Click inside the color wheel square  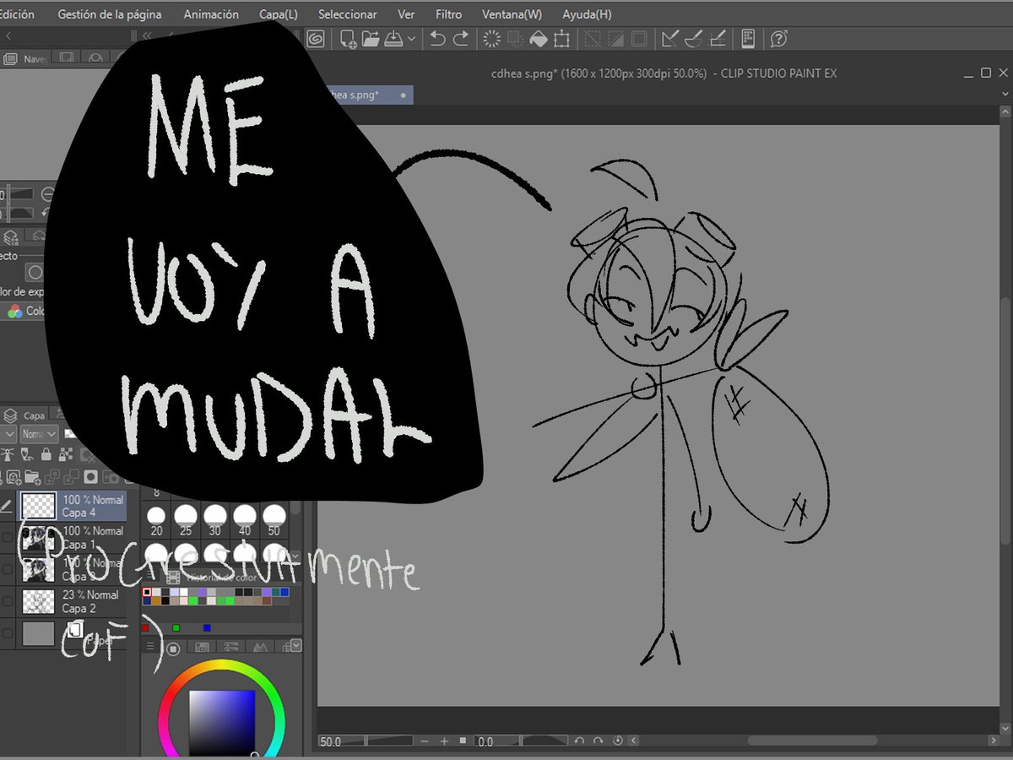(x=222, y=724)
